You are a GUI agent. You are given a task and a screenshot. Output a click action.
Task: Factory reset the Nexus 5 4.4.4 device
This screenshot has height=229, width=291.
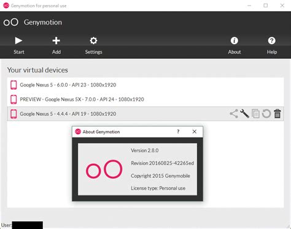click(266, 114)
